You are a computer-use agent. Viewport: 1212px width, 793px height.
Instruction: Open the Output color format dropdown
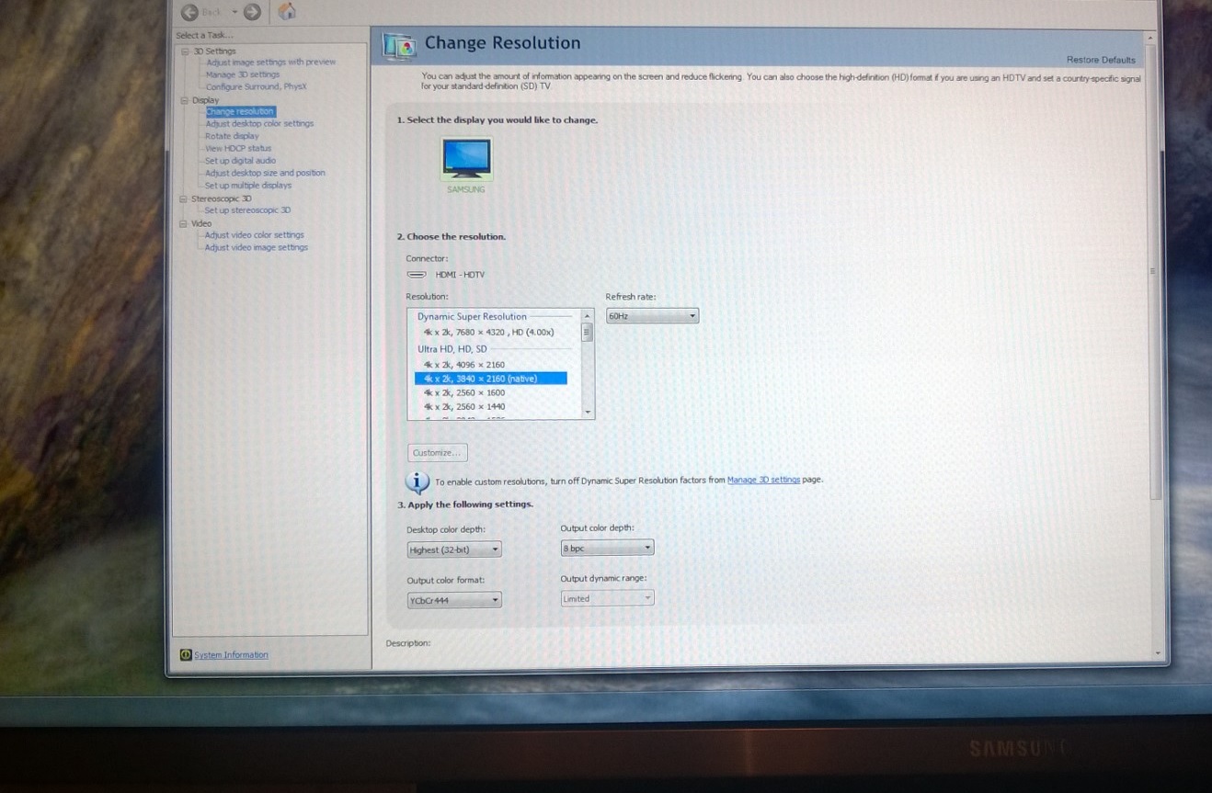click(x=454, y=600)
